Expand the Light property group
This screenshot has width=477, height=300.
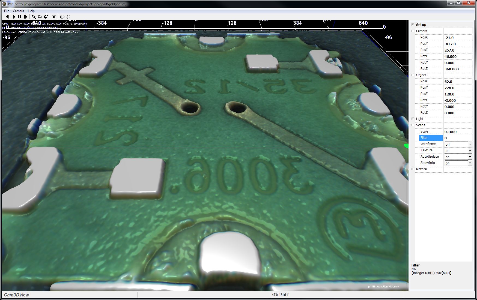coord(413,119)
